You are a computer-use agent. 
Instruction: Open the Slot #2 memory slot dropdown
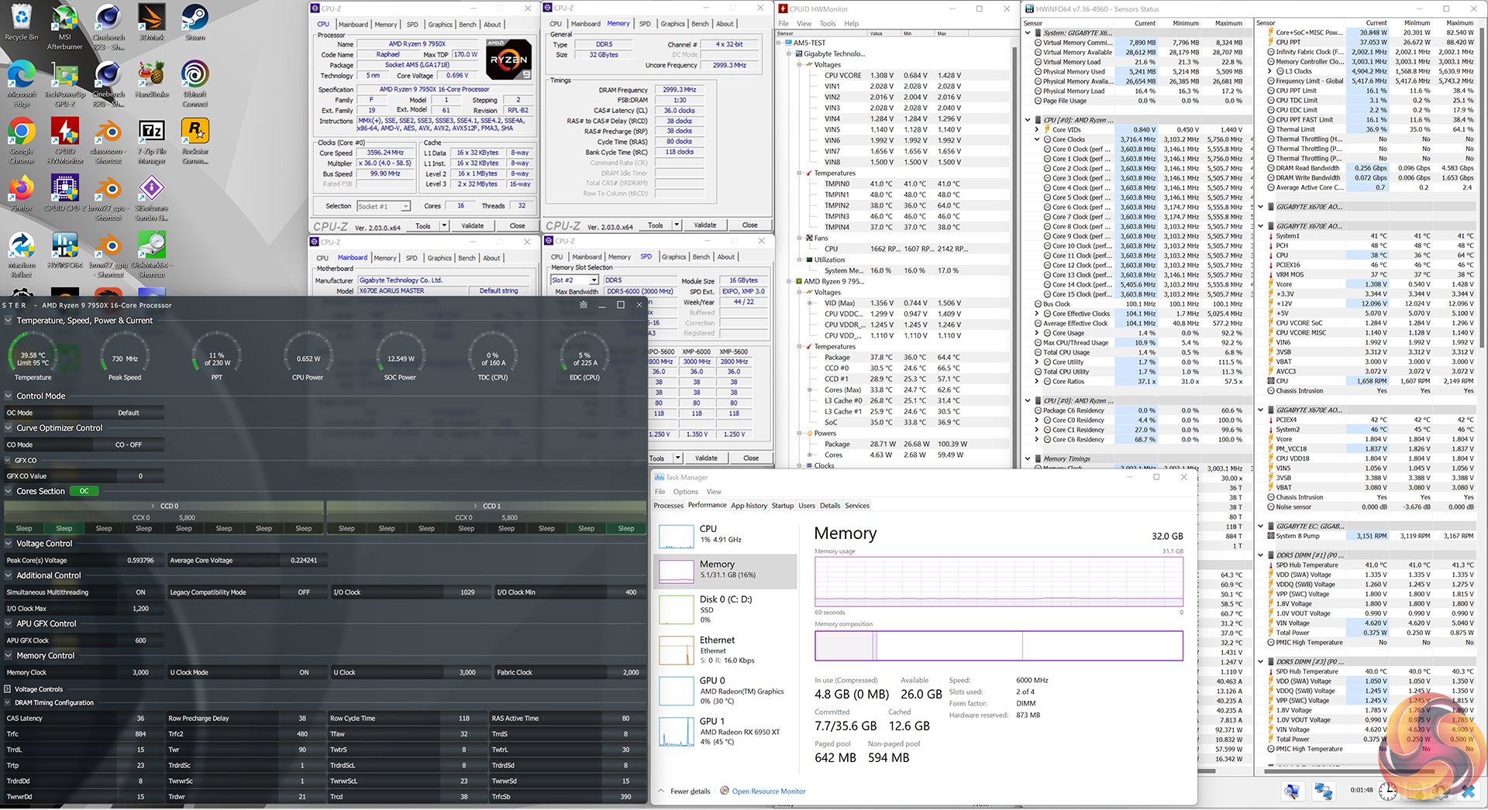pos(594,280)
